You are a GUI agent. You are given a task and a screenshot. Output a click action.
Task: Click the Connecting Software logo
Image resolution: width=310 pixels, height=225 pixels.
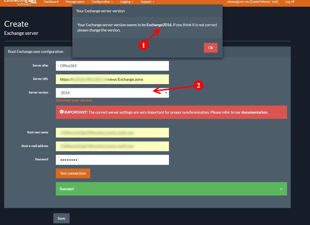(20, 2)
